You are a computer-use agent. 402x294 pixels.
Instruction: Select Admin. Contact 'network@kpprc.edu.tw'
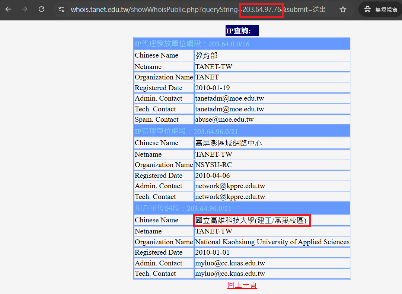(x=272, y=186)
